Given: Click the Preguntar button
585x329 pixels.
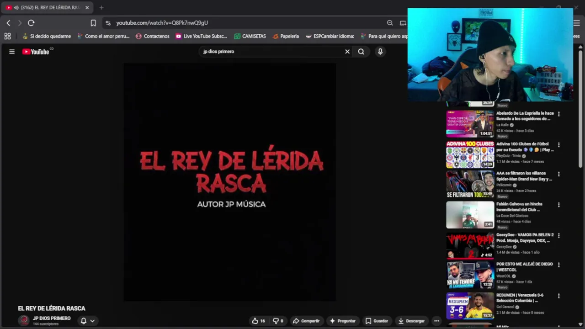Looking at the screenshot, I should coord(342,321).
